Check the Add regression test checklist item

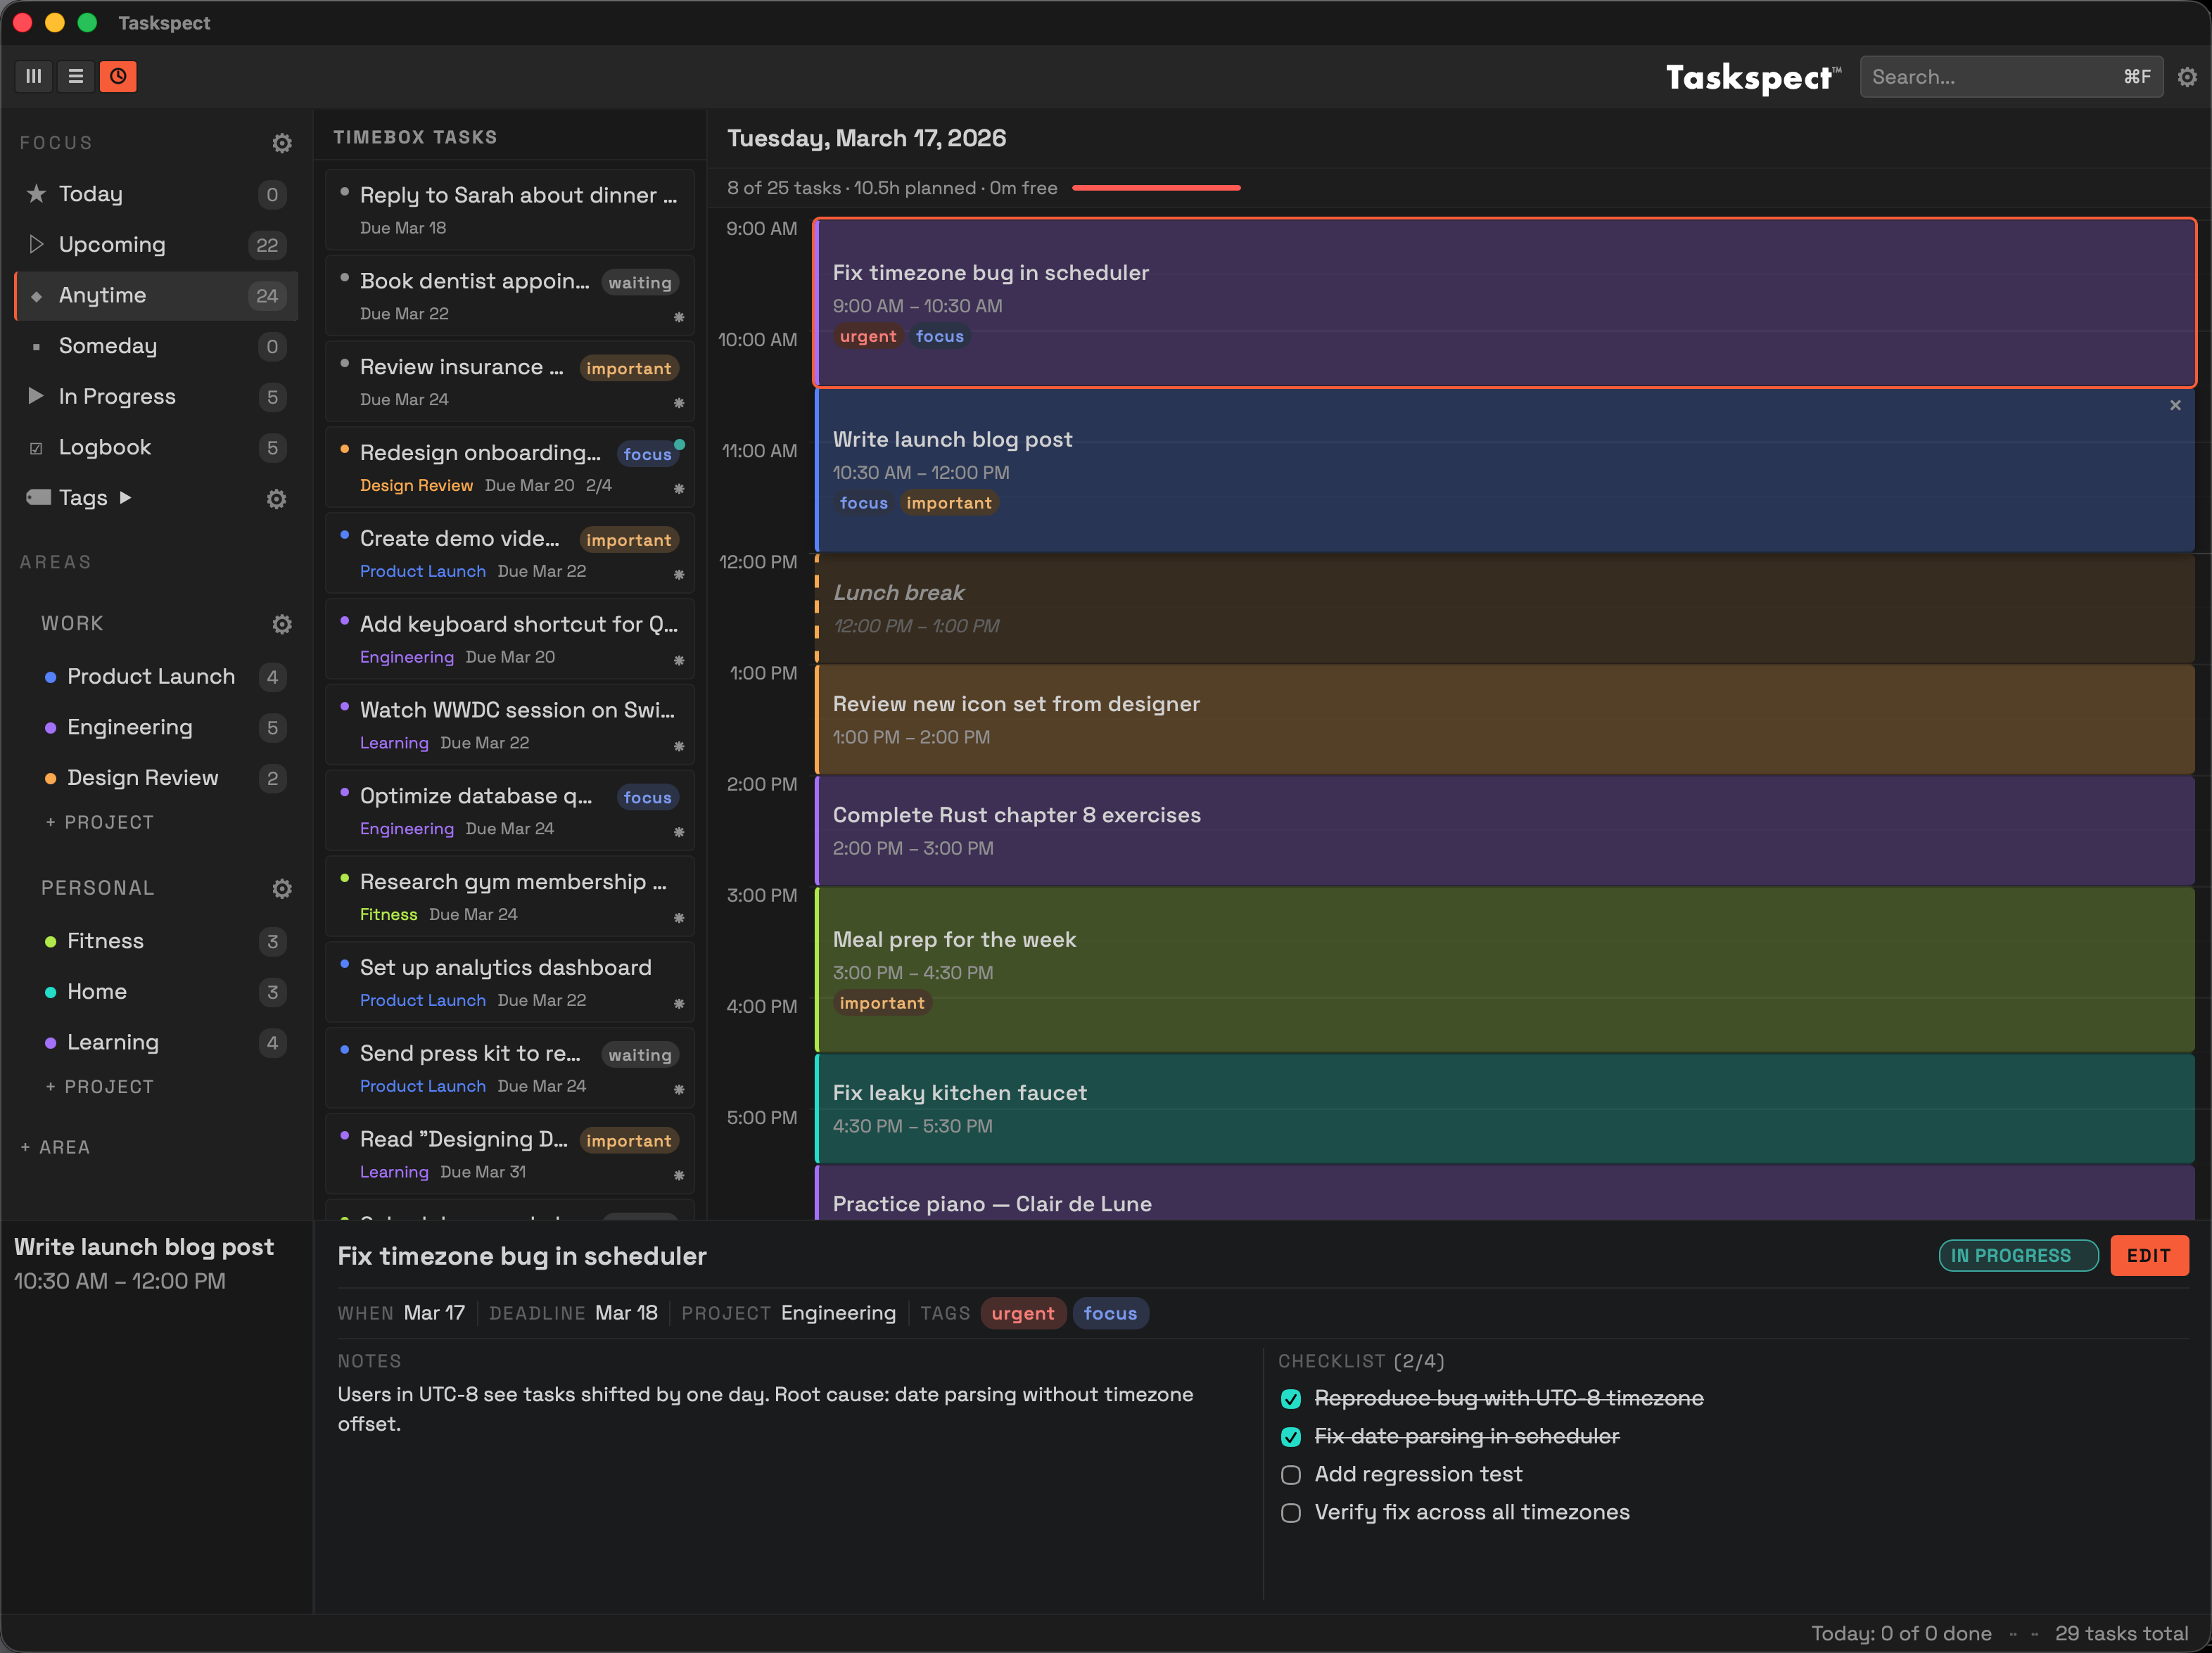[x=1290, y=1475]
